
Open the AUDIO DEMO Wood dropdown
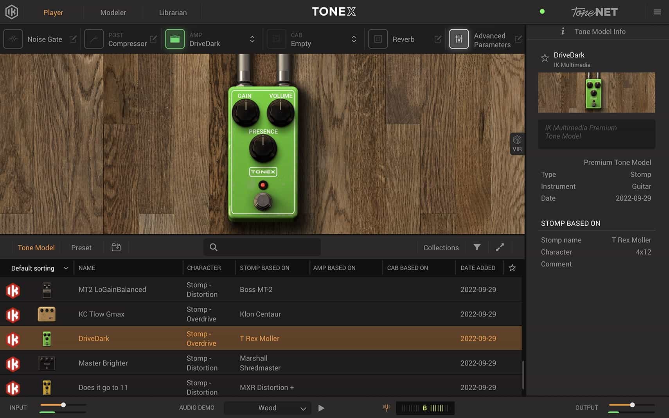(268, 408)
